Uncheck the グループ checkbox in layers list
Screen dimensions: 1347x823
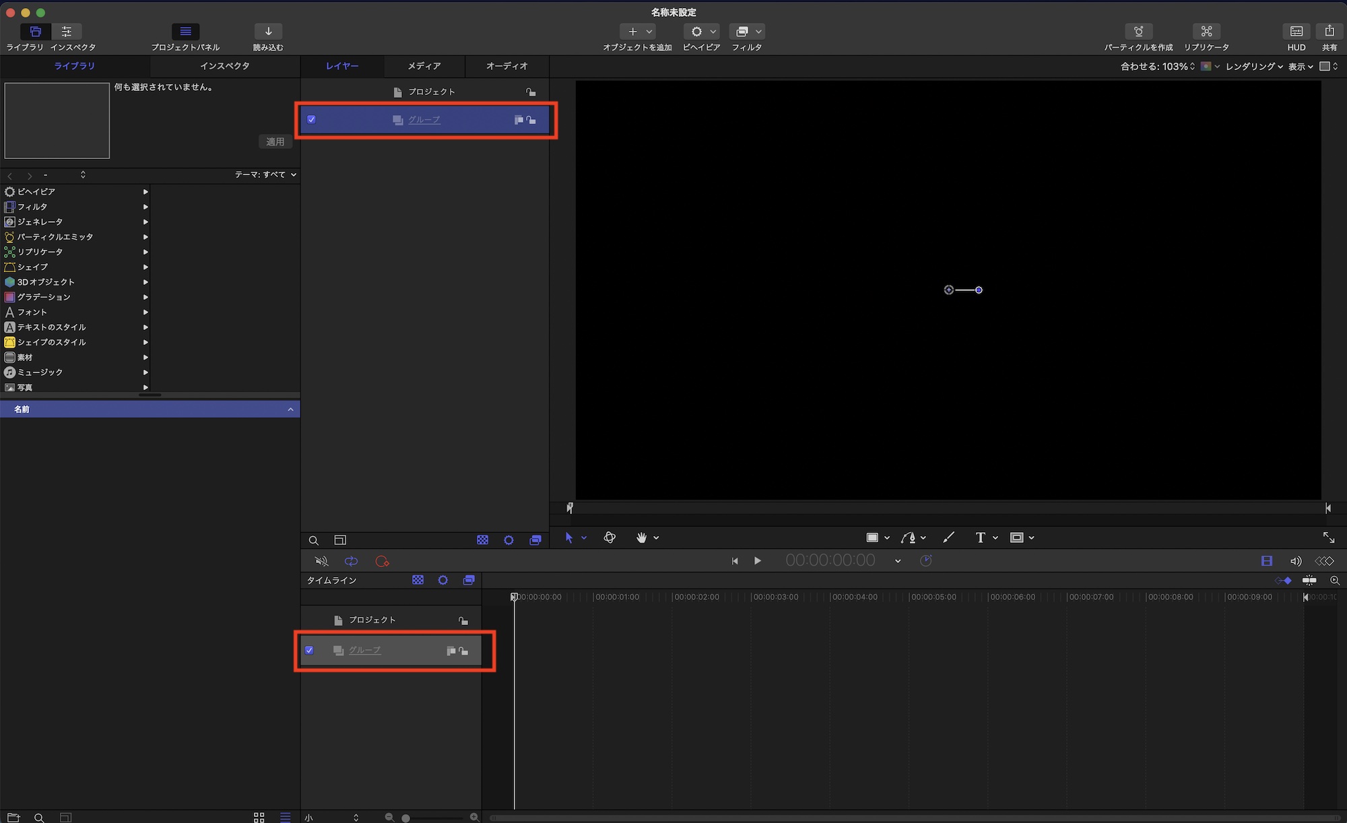(311, 120)
